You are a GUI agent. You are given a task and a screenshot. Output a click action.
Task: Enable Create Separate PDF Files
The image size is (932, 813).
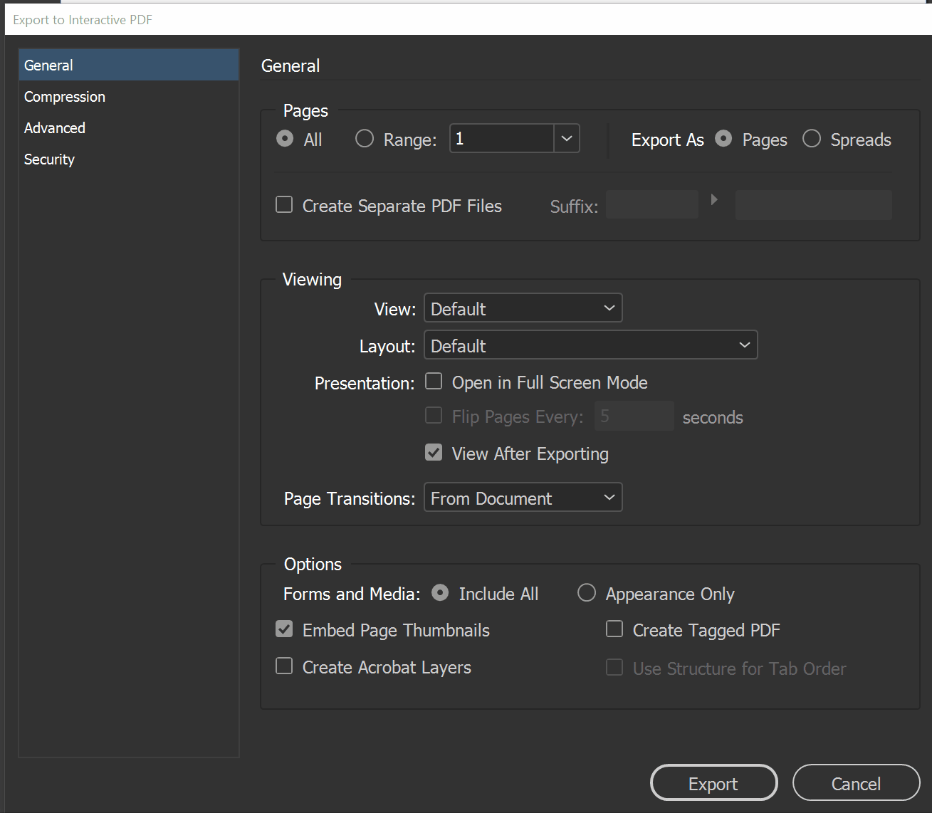284,205
